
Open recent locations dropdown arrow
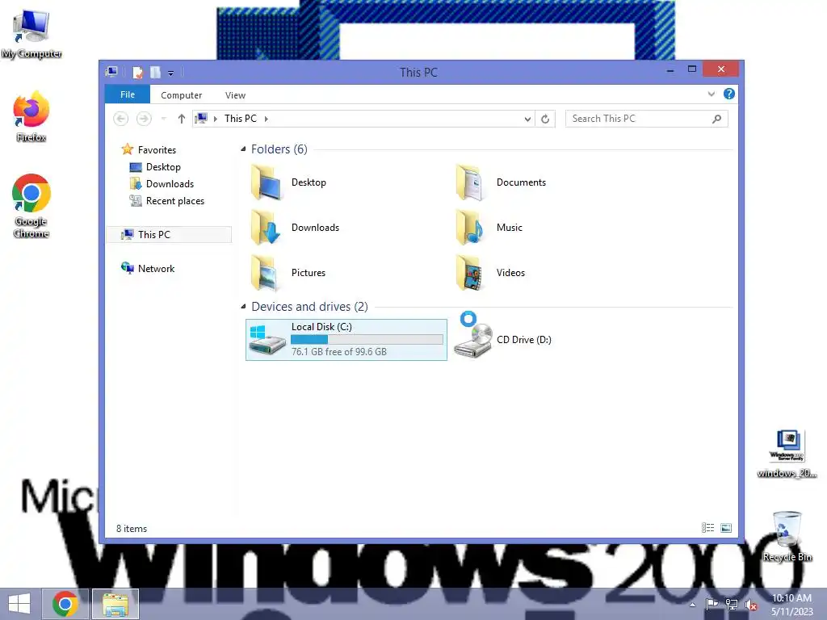[163, 119]
